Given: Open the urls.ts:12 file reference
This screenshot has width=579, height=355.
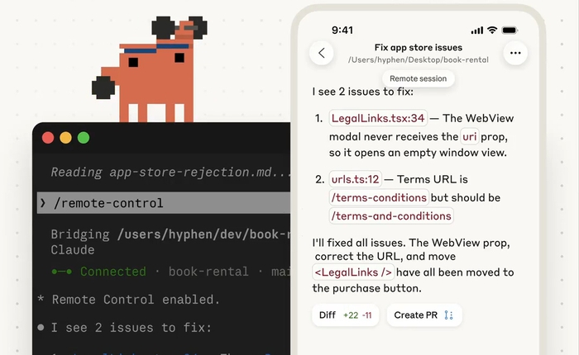Looking at the screenshot, I should click(355, 179).
